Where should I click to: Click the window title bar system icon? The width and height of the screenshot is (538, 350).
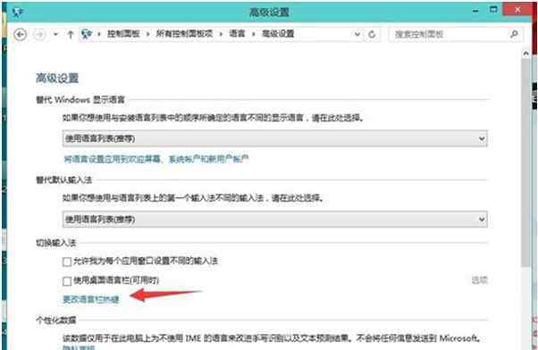coord(18,12)
